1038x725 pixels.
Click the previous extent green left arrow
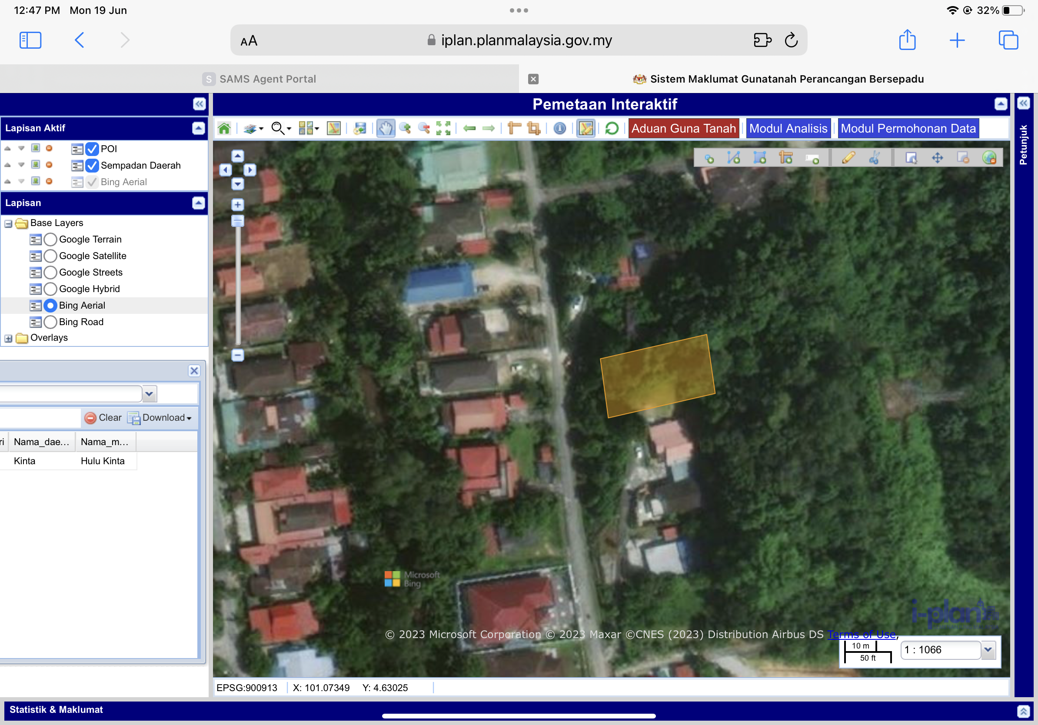(x=470, y=128)
